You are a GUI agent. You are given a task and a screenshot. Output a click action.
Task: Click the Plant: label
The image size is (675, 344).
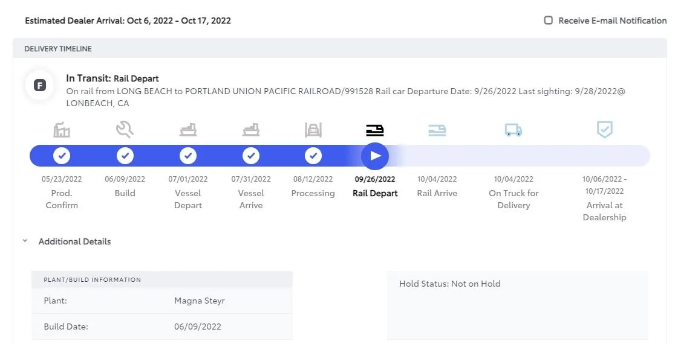(55, 301)
